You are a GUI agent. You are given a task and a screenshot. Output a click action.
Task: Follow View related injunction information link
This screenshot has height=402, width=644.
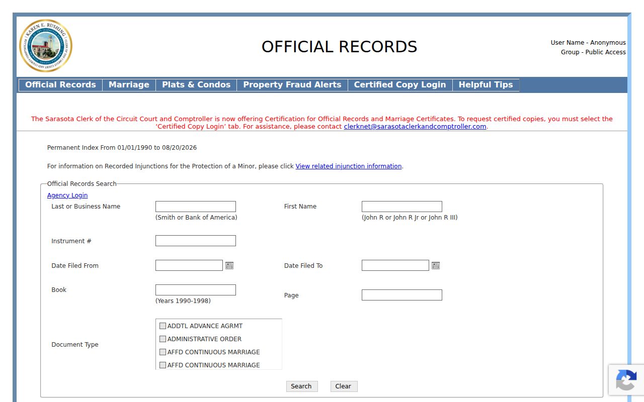(349, 166)
